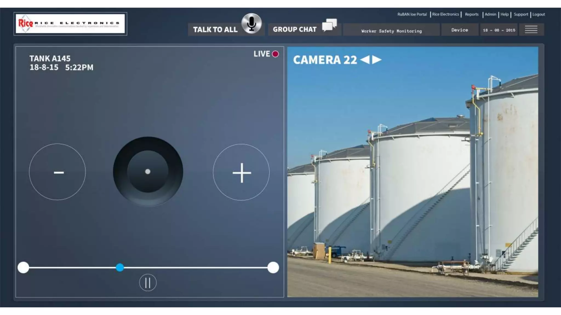The height and width of the screenshot is (315, 561).
Task: Click the blue timeline slider handle
Action: pyautogui.click(x=120, y=267)
